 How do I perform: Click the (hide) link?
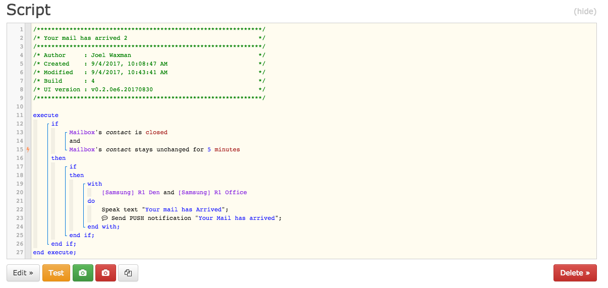585,11
